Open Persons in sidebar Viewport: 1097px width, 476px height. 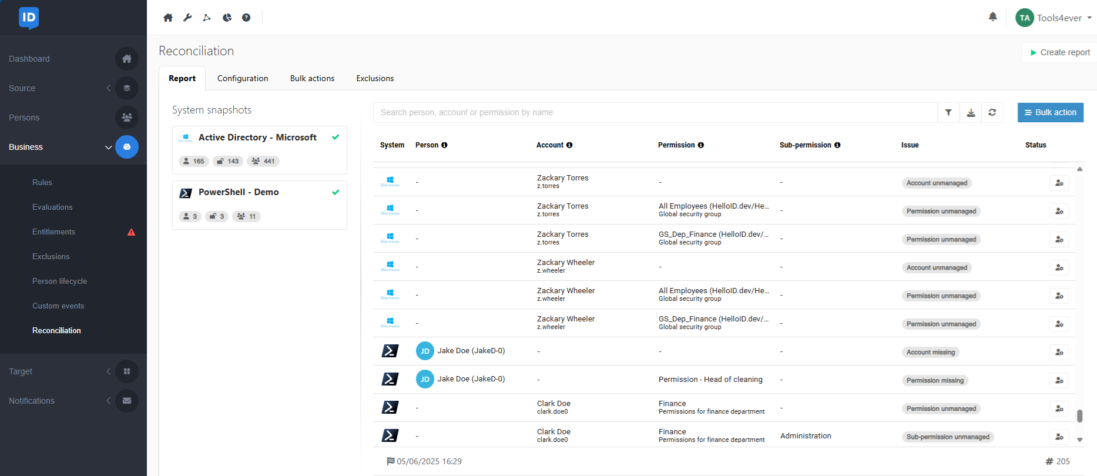pos(24,118)
